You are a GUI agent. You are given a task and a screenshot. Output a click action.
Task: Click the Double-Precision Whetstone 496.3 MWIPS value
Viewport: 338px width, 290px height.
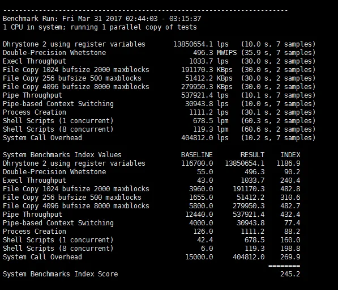pyautogui.click(x=215, y=53)
